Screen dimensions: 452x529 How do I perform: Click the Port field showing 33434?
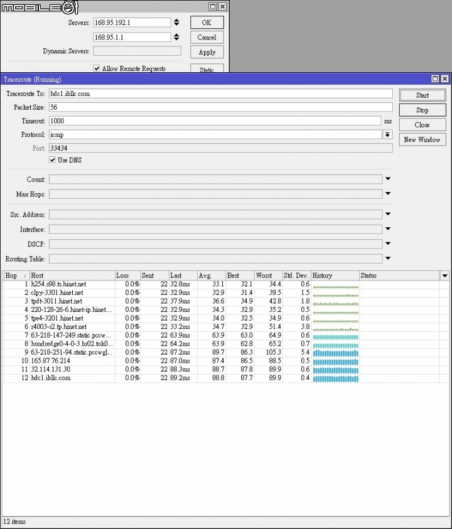coord(221,148)
